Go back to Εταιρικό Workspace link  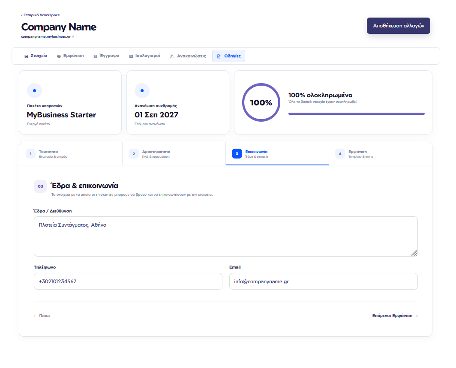click(x=40, y=15)
